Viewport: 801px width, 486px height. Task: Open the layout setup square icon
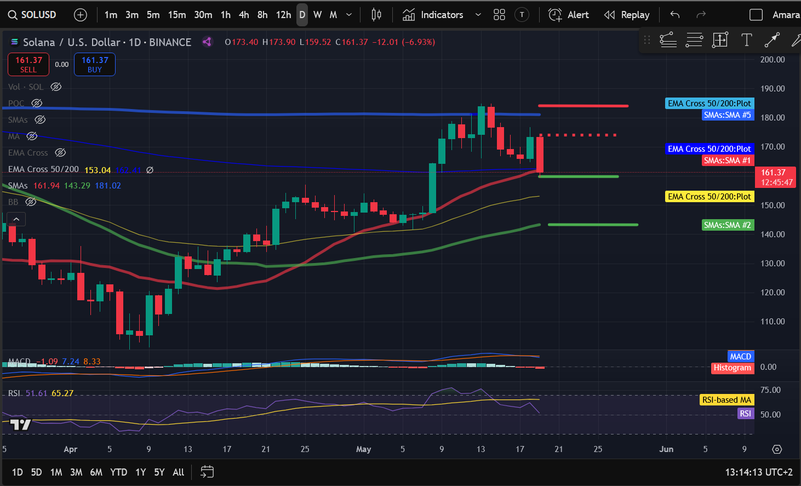[756, 15]
